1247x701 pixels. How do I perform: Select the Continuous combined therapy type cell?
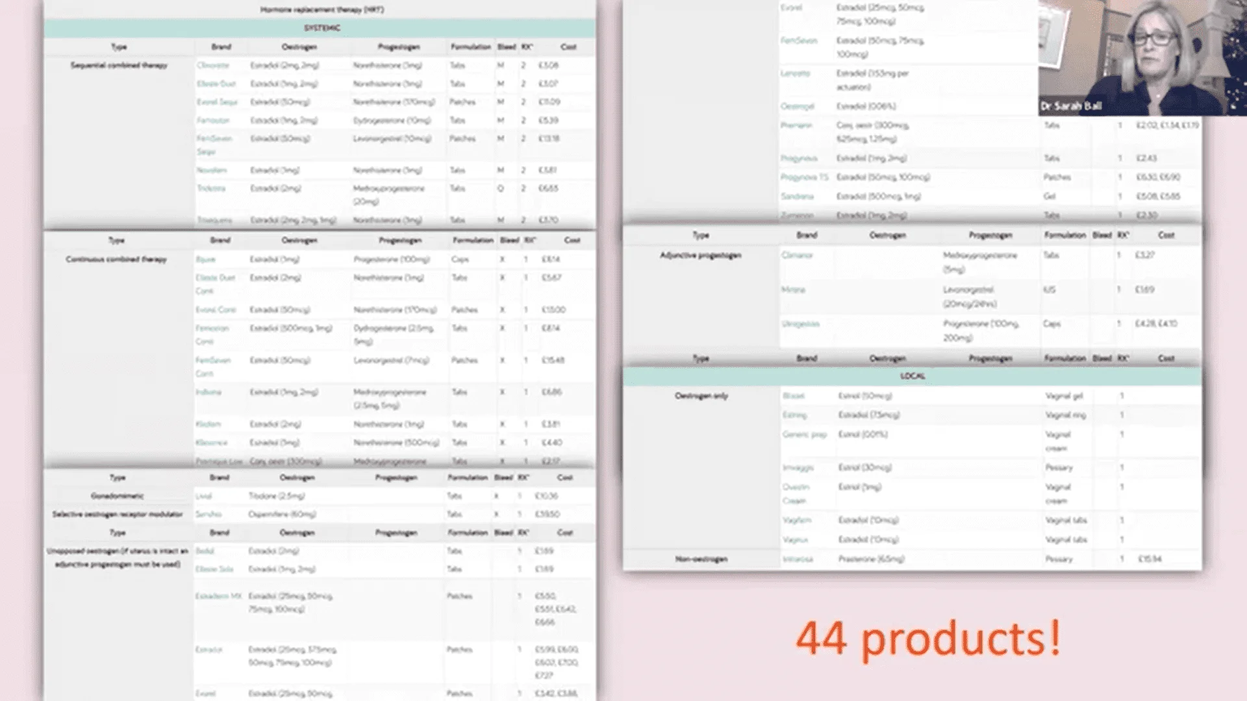click(x=116, y=259)
